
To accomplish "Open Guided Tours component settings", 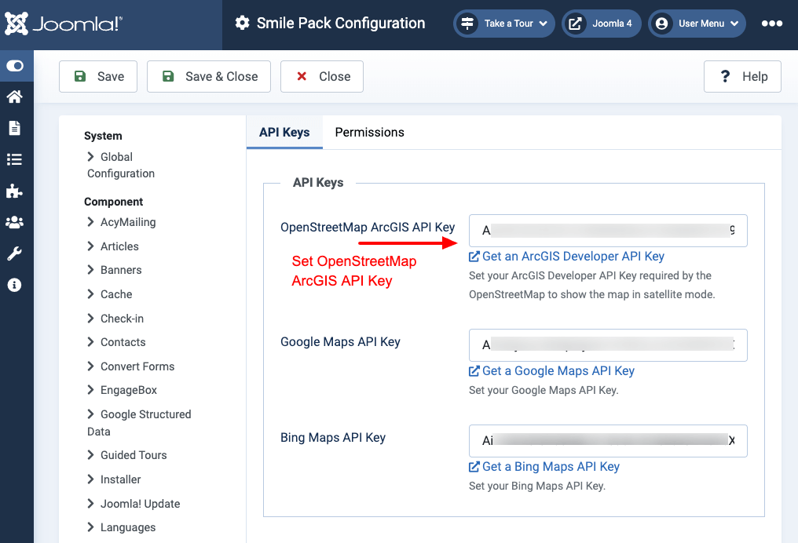I will 127,455.
